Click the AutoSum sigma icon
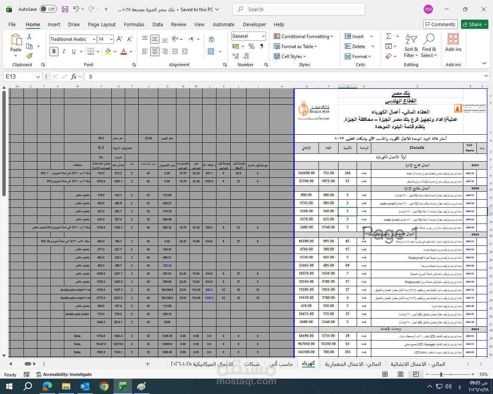493x394 pixels. coord(389,36)
